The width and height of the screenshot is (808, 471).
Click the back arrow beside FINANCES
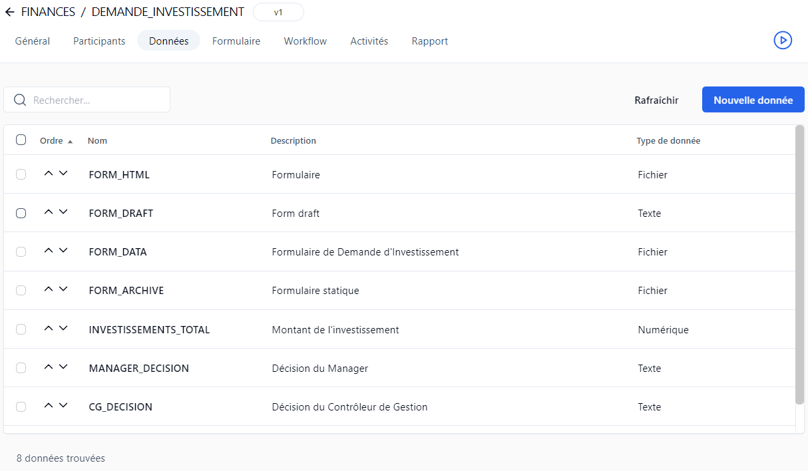pos(9,12)
